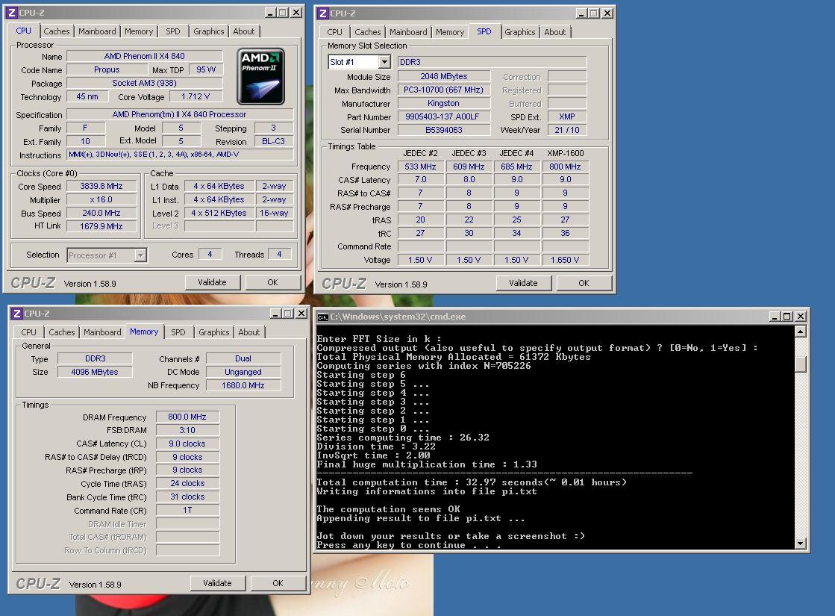Image resolution: width=835 pixels, height=616 pixels.
Task: Open About tab in top-left CPU-Z window
Action: click(244, 31)
